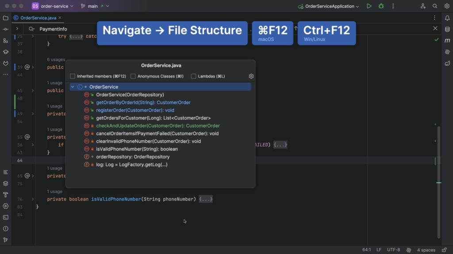Image resolution: width=453 pixels, height=254 pixels.
Task: Open the Services tool window icon
Action: 5,206
